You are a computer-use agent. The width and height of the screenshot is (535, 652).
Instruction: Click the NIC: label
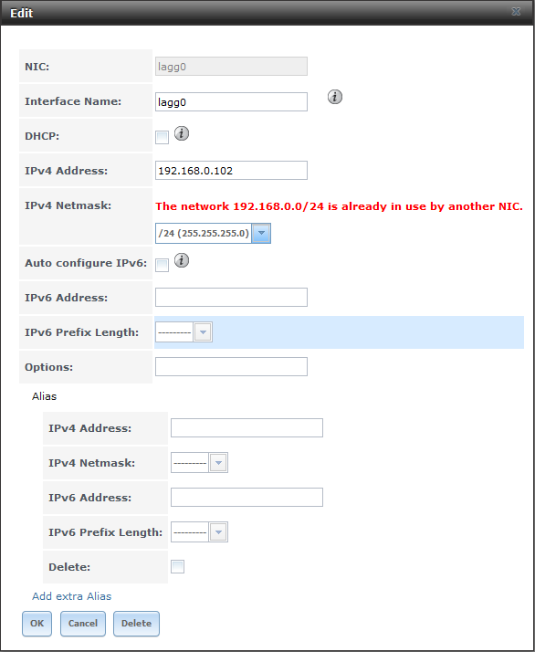[x=37, y=67]
